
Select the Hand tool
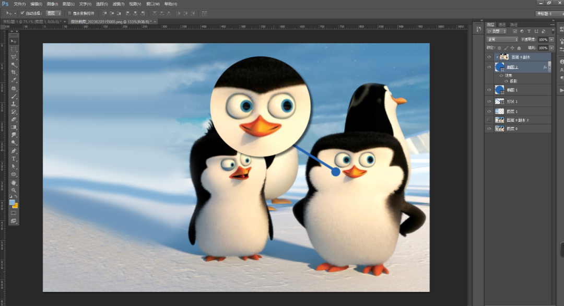coord(14,183)
